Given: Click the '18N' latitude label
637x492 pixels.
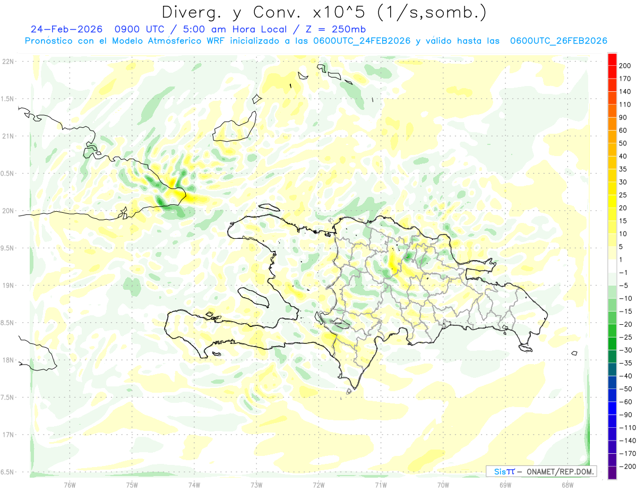Looking at the screenshot, I should 7,360.
